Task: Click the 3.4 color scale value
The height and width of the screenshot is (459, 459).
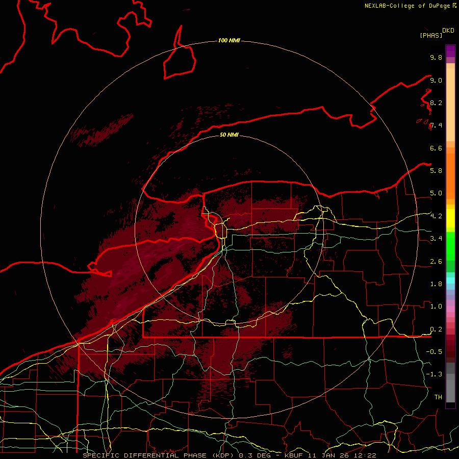Action: coord(436,238)
